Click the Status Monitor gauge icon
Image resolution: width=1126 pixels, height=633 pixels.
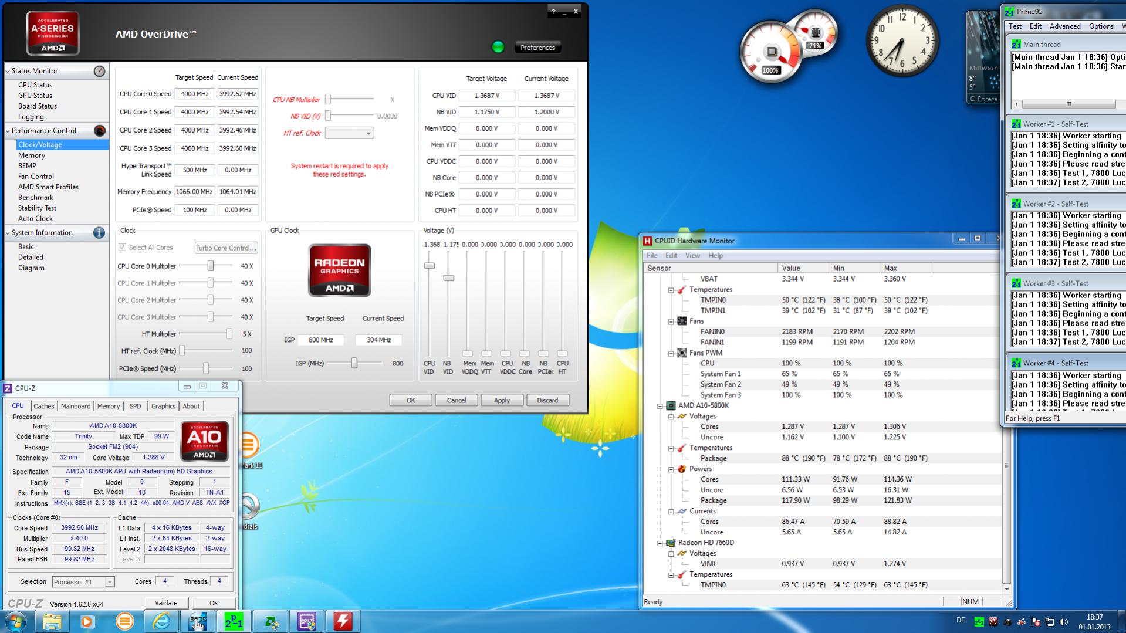tap(100, 71)
